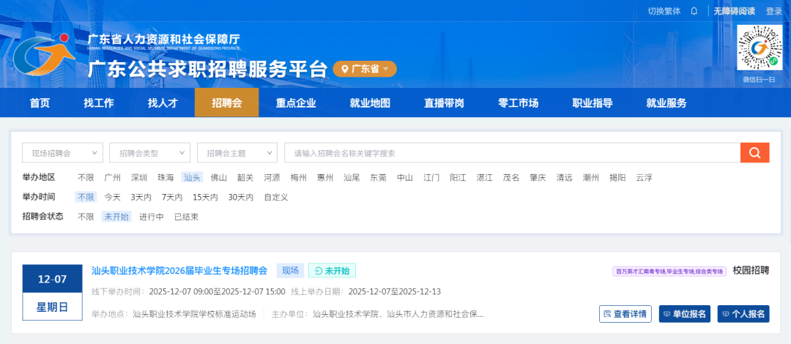Select 不限 for 举办地区
This screenshot has width=791, height=344.
[86, 178]
